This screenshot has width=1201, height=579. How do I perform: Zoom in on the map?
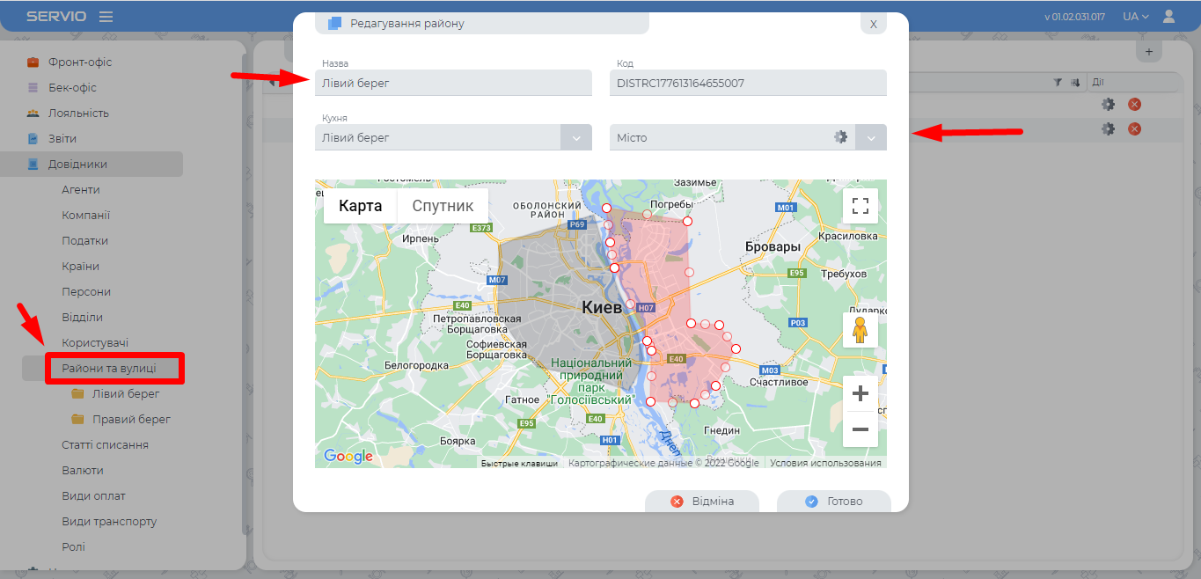tap(860, 393)
